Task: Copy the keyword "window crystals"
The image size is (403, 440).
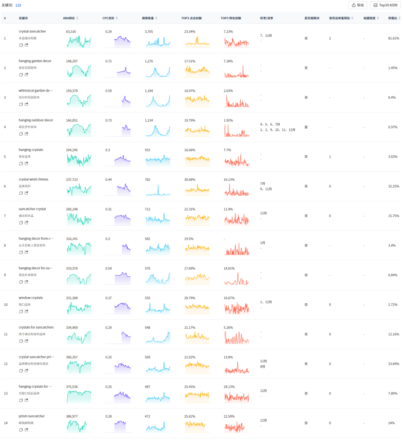Action: click(x=21, y=312)
